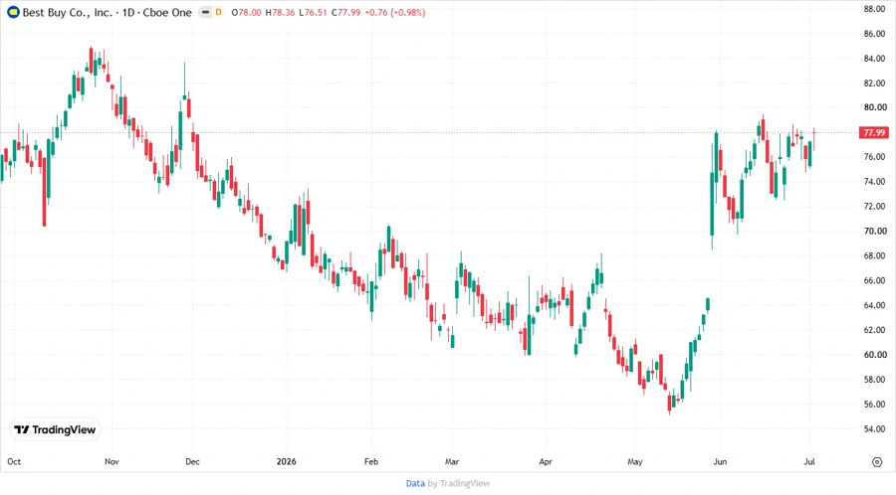Click the 2026 label on time axis
Viewport: 896px width, 495px height.
coord(287,461)
